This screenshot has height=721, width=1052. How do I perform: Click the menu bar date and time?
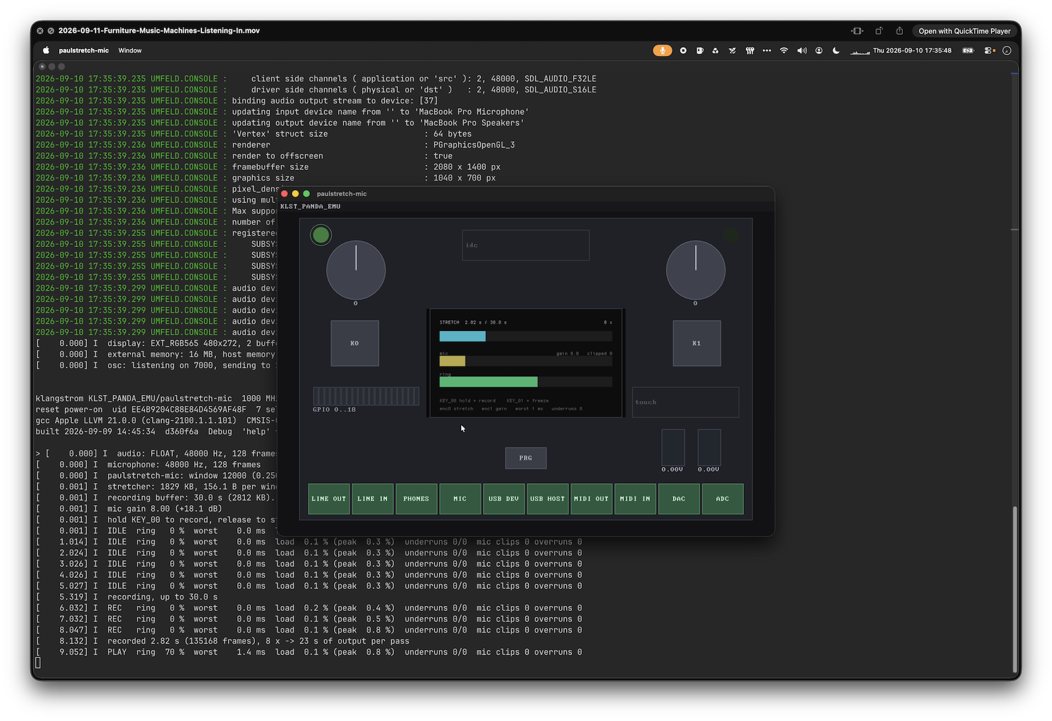912,50
